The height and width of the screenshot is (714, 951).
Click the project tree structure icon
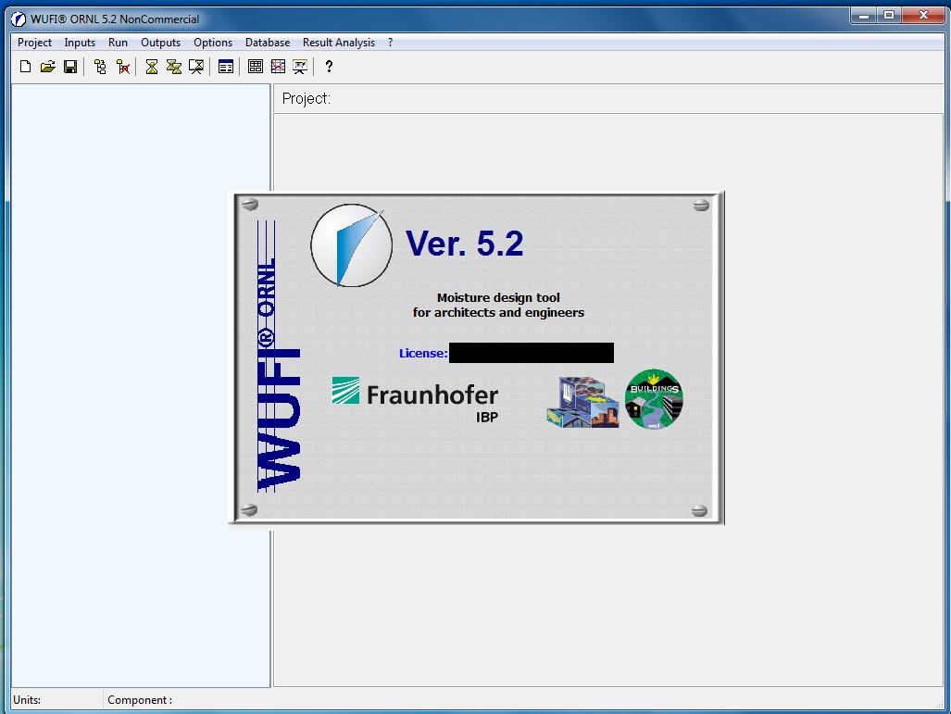pyautogui.click(x=100, y=67)
